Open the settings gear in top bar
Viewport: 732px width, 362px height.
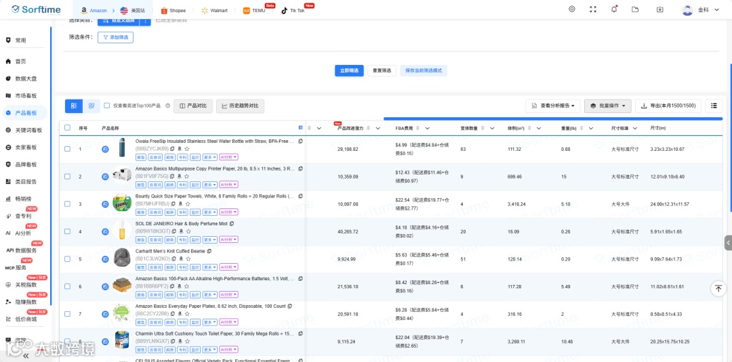[572, 9]
